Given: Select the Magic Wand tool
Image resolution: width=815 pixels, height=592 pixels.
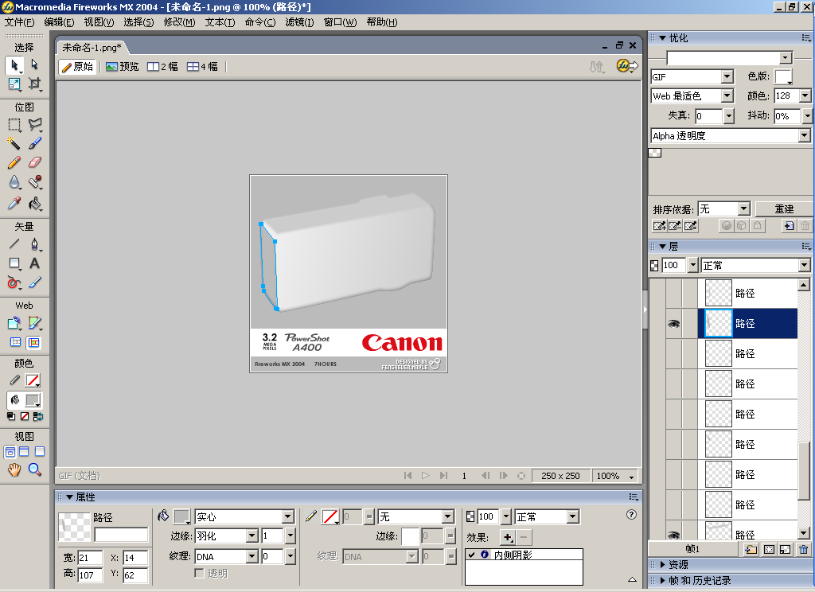Looking at the screenshot, I should pos(14,143).
